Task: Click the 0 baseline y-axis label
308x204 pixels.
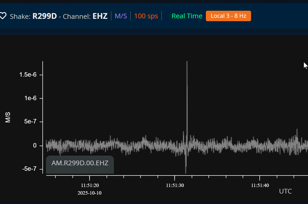Action: click(x=35, y=145)
